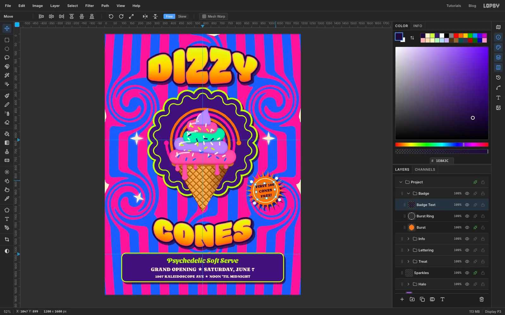Expand the Treat folder
Viewport: 505px width, 315px height.
pyautogui.click(x=408, y=261)
